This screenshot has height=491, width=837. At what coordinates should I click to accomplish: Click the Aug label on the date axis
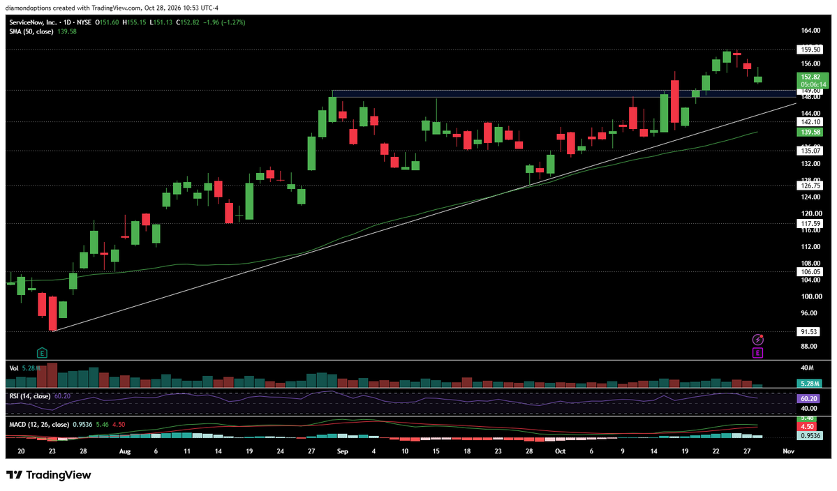[124, 451]
